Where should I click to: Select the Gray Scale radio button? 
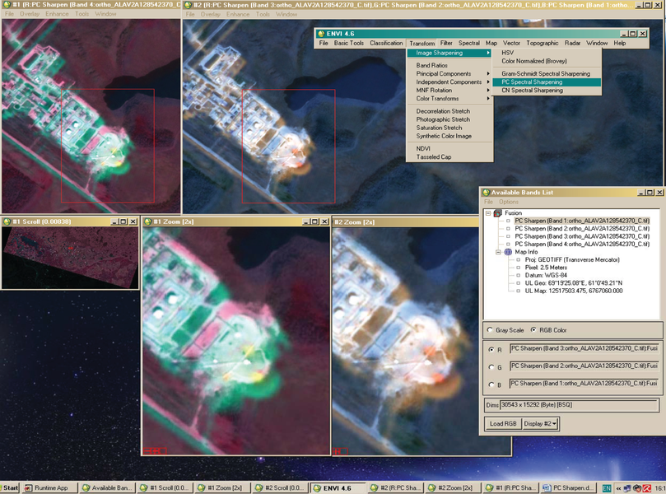(491, 330)
